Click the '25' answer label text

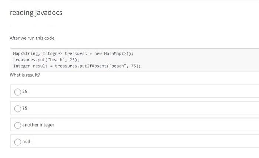tap(25, 92)
